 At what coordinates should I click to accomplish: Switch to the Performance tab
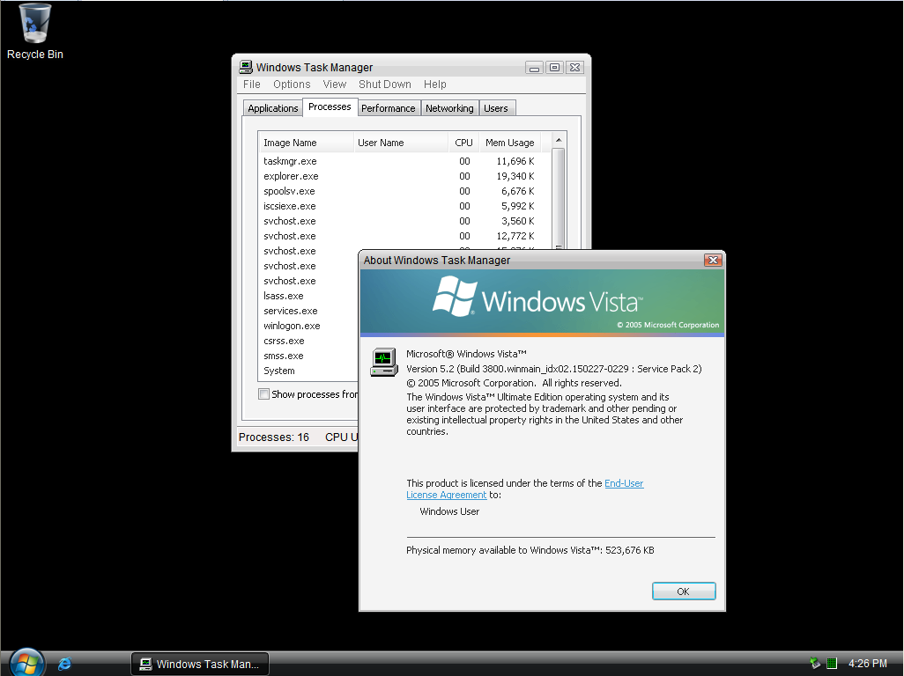click(x=388, y=108)
